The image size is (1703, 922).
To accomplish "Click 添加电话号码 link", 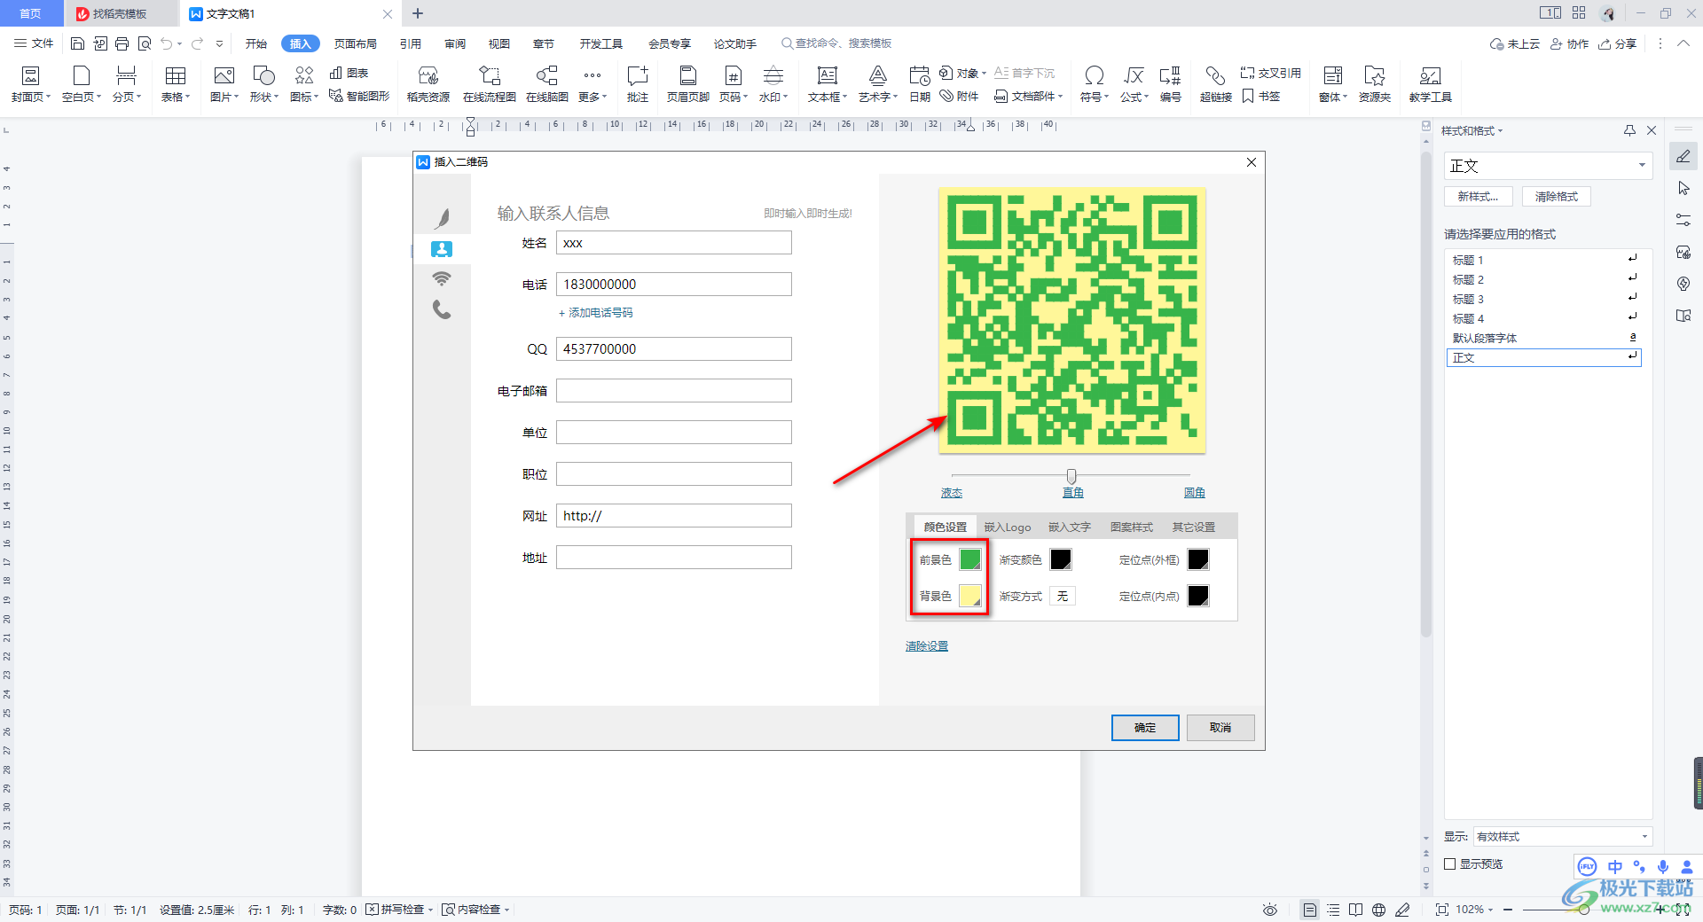I will (x=595, y=313).
